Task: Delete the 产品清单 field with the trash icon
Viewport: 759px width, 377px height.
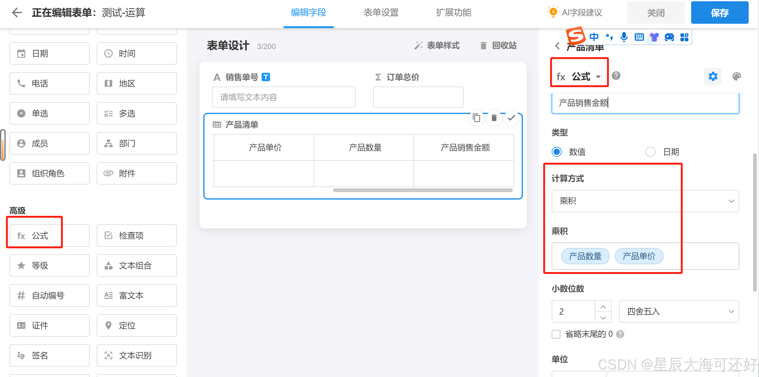Action: tap(494, 118)
